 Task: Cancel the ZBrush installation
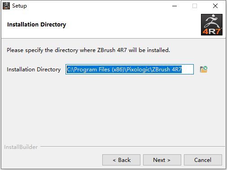click(x=203, y=160)
